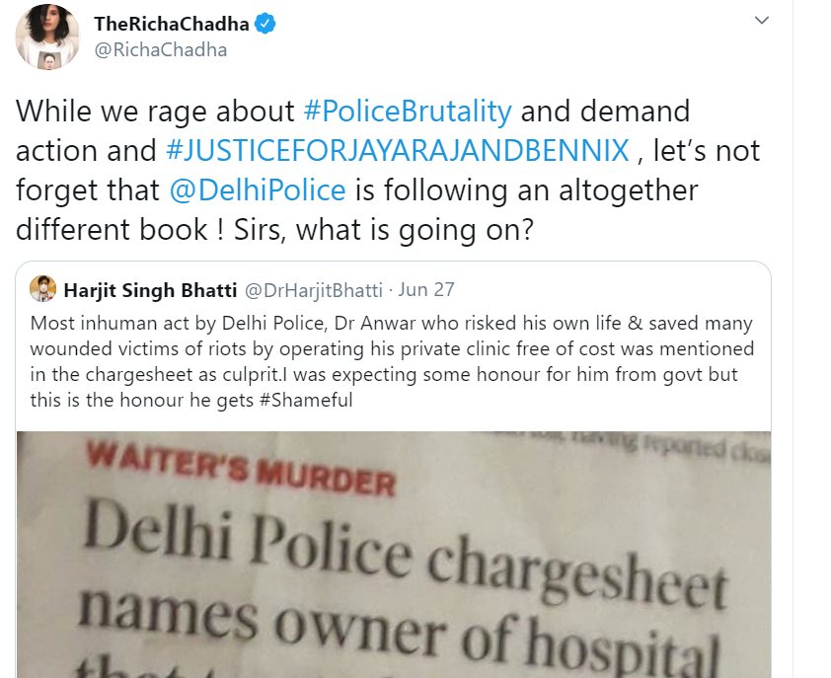Open the @DelhiPolice mention
Screen dimensions: 831x678
(x=258, y=189)
